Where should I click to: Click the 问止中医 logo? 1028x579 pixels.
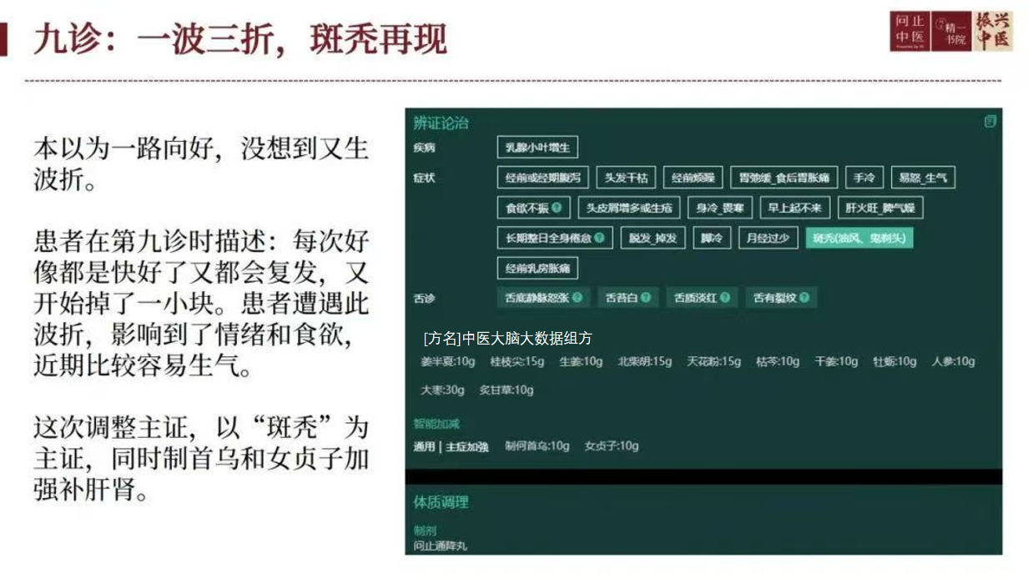(x=910, y=31)
